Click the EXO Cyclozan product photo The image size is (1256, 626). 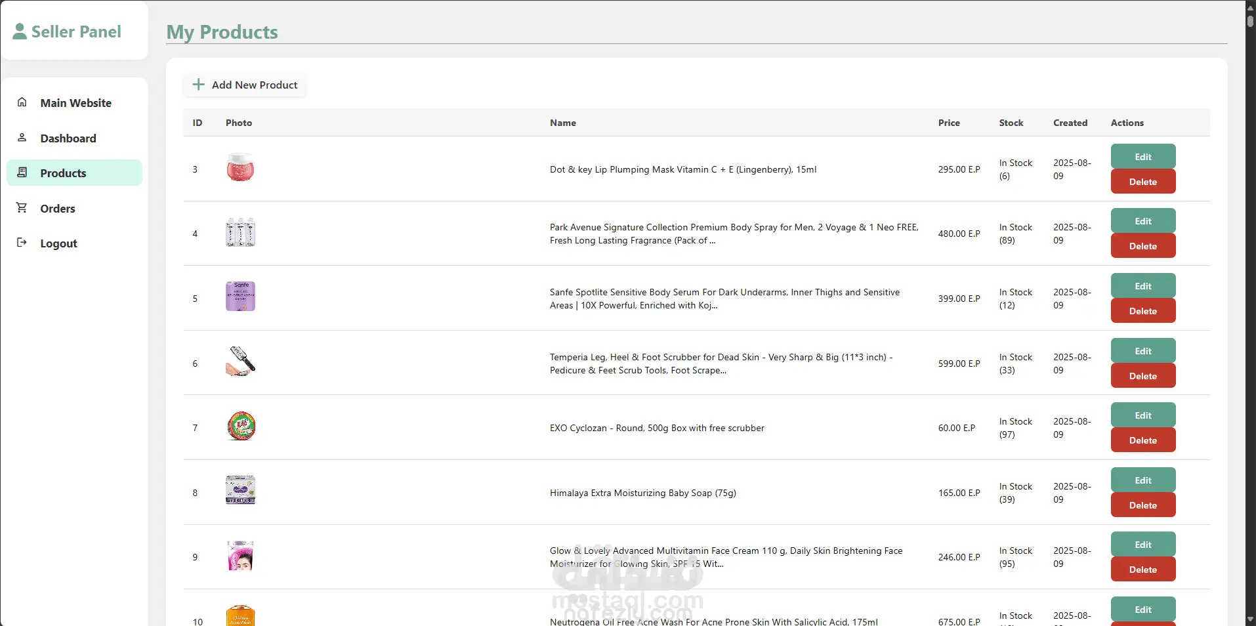[x=241, y=427]
